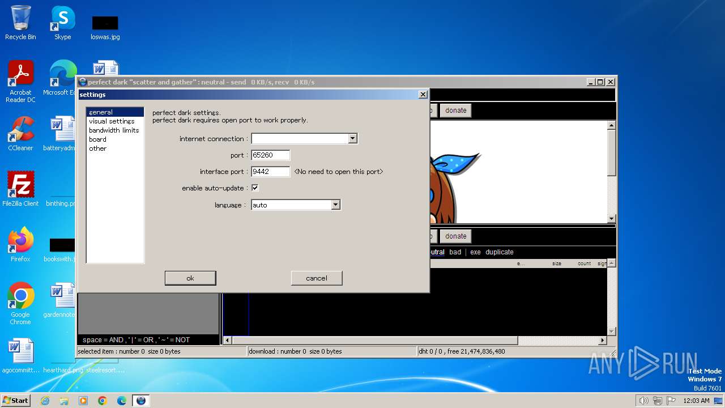Click the 12:03 AM system clock

click(696, 401)
